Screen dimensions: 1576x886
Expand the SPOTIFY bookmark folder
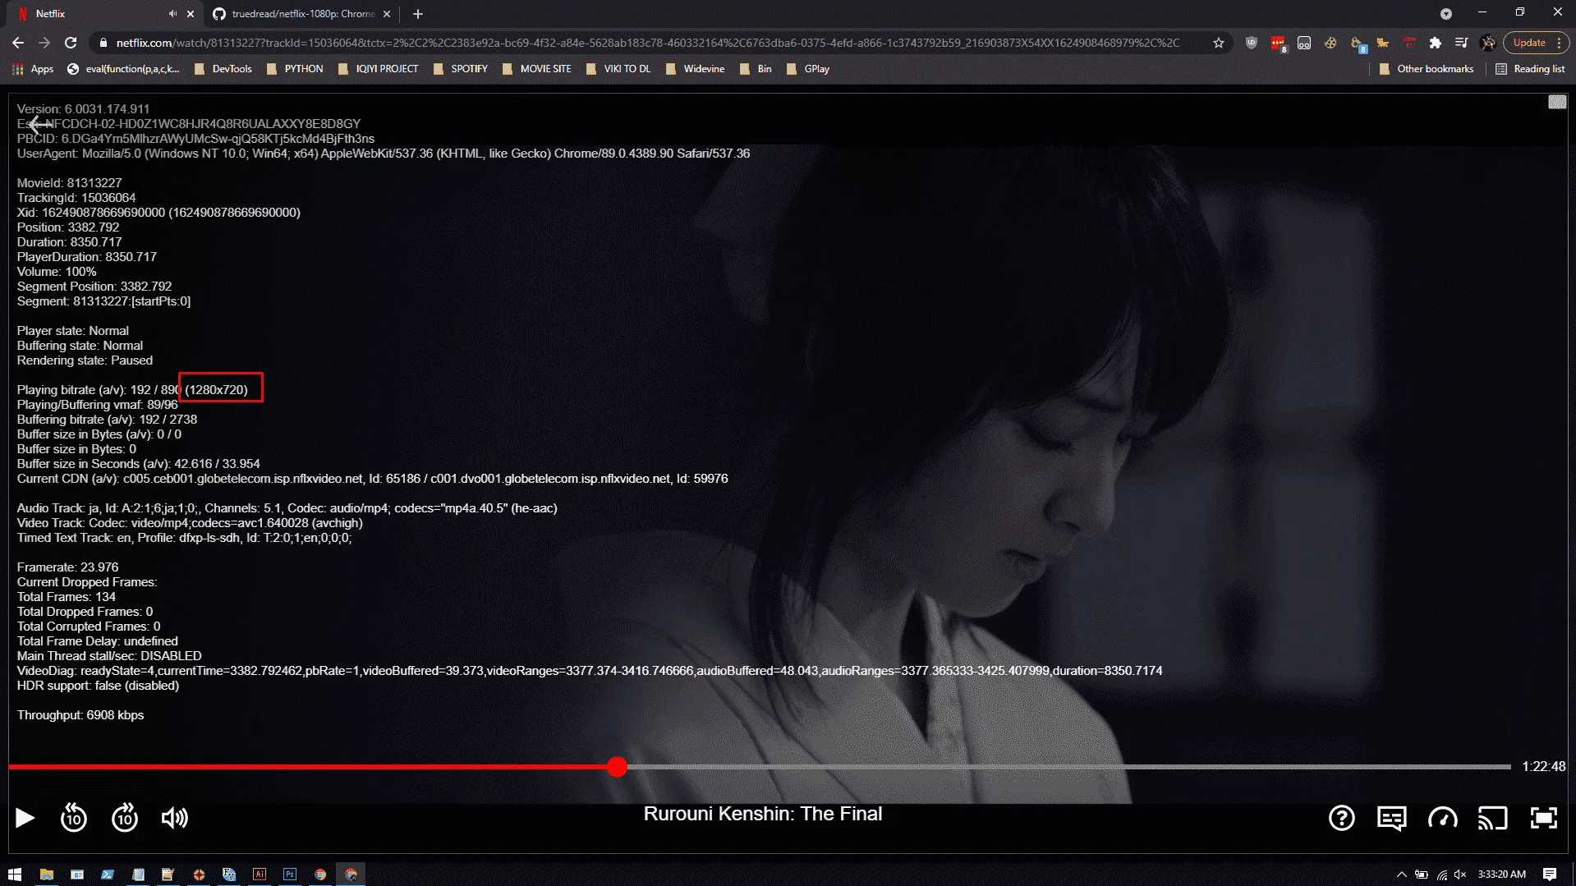coord(460,69)
